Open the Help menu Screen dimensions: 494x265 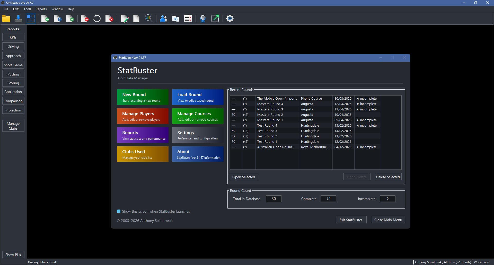71,9
